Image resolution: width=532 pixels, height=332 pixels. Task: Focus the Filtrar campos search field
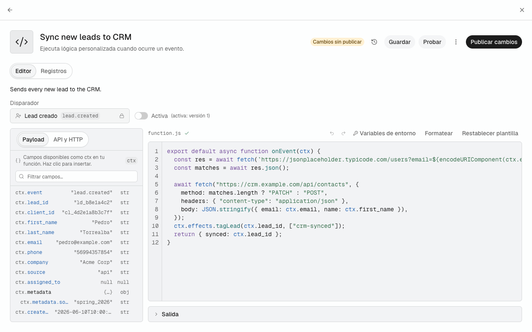pos(76,176)
